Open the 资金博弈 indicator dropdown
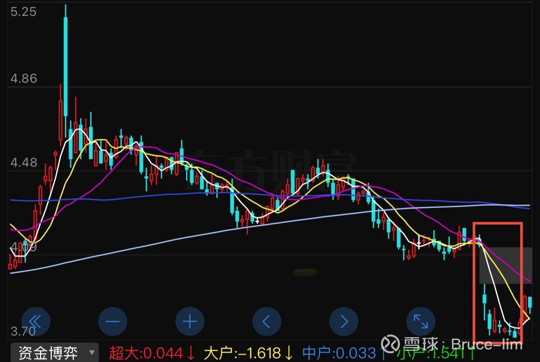This screenshot has width=540, height=362. point(54,352)
